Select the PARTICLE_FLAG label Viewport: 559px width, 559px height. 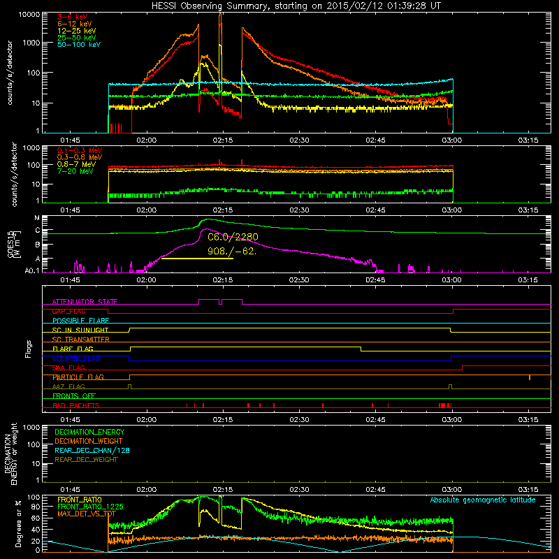click(78, 377)
